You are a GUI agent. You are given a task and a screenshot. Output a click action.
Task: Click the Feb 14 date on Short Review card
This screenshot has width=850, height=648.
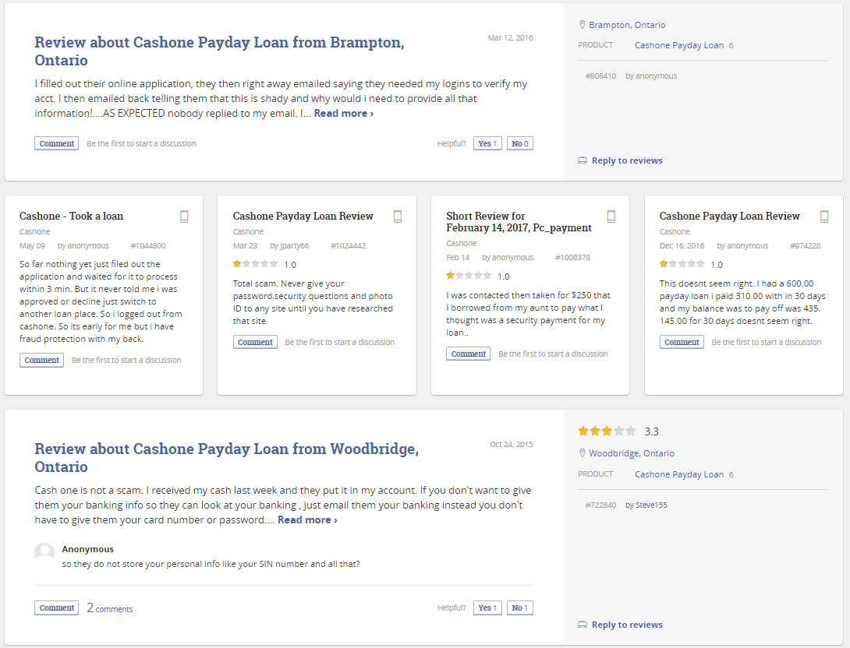coord(458,257)
